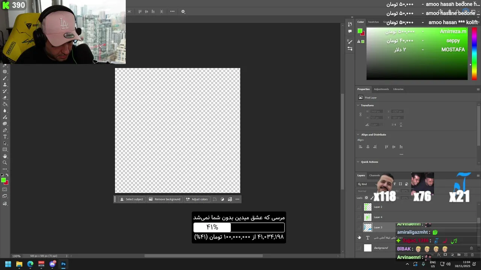This screenshot has width=481, height=270.
Task: Switch to the Swatches tab
Action: [x=373, y=22]
